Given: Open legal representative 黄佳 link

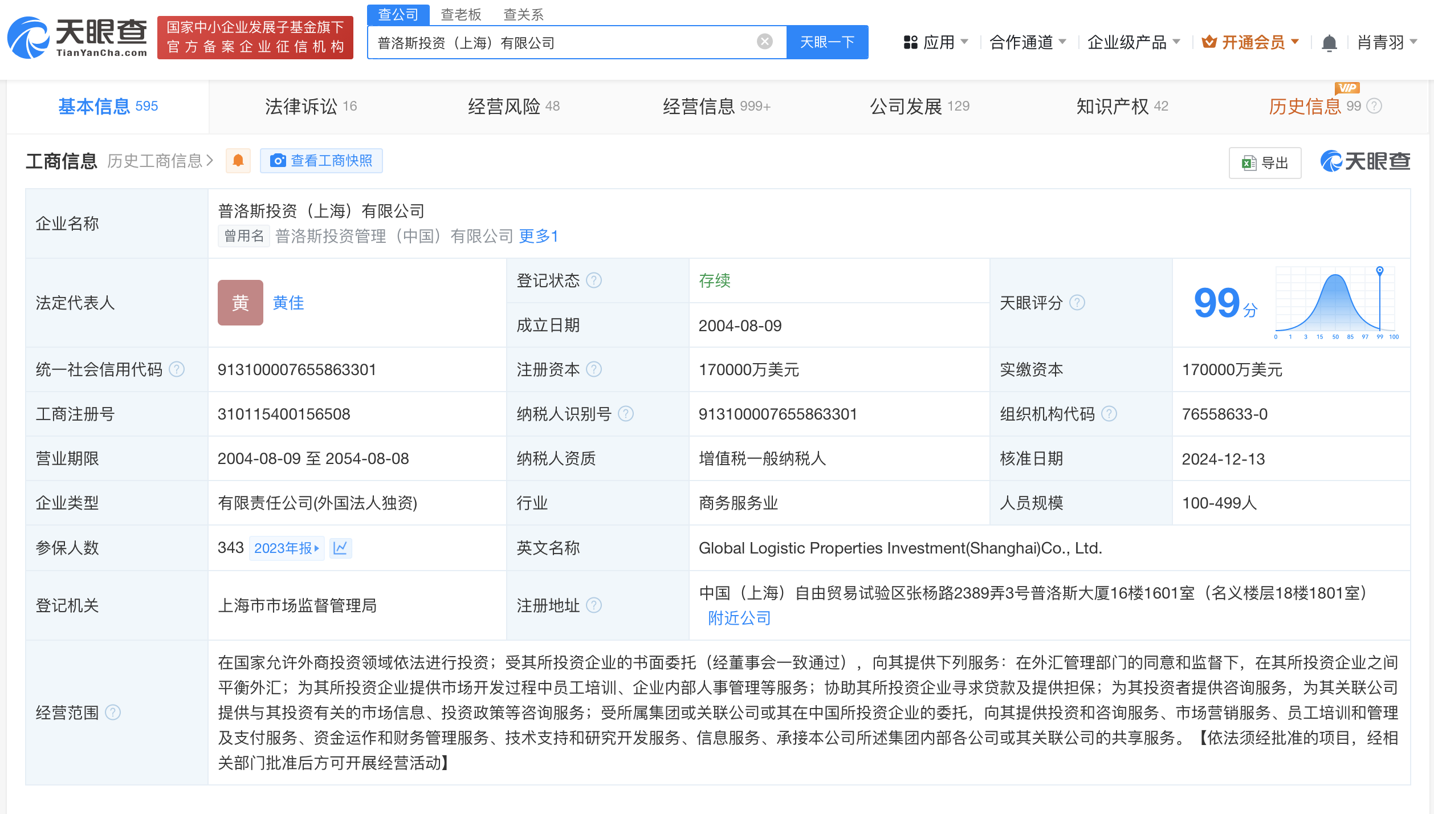Looking at the screenshot, I should click(x=288, y=303).
